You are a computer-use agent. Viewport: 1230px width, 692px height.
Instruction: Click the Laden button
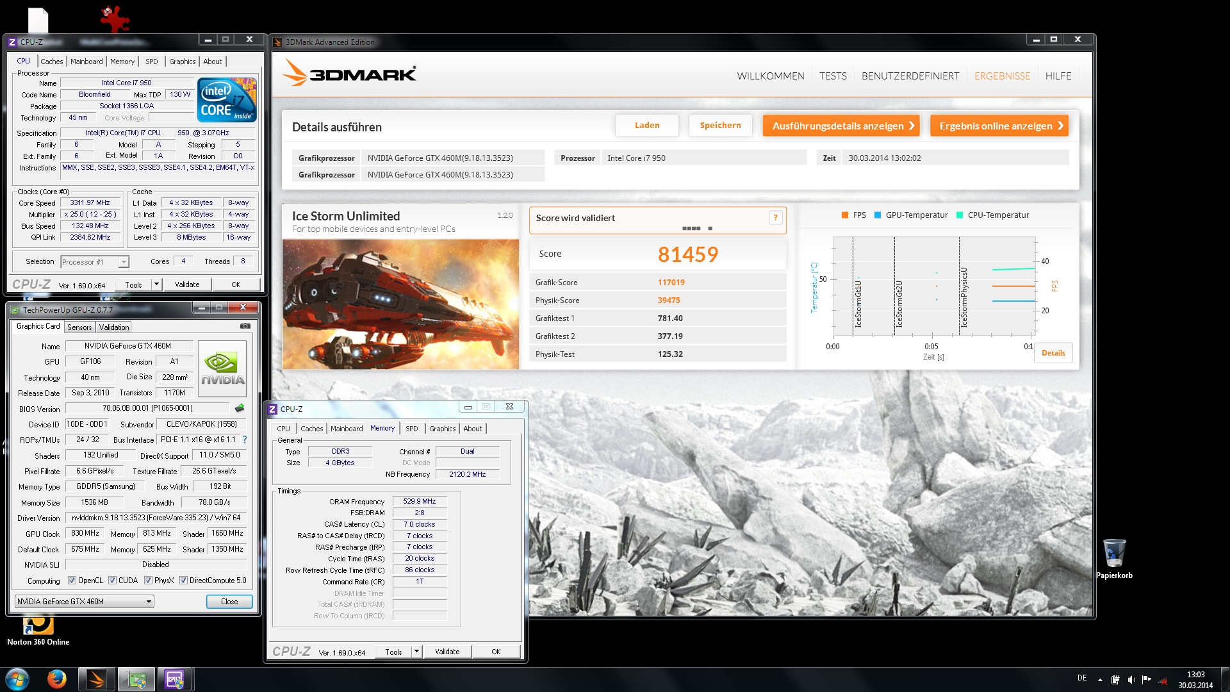pyautogui.click(x=647, y=126)
